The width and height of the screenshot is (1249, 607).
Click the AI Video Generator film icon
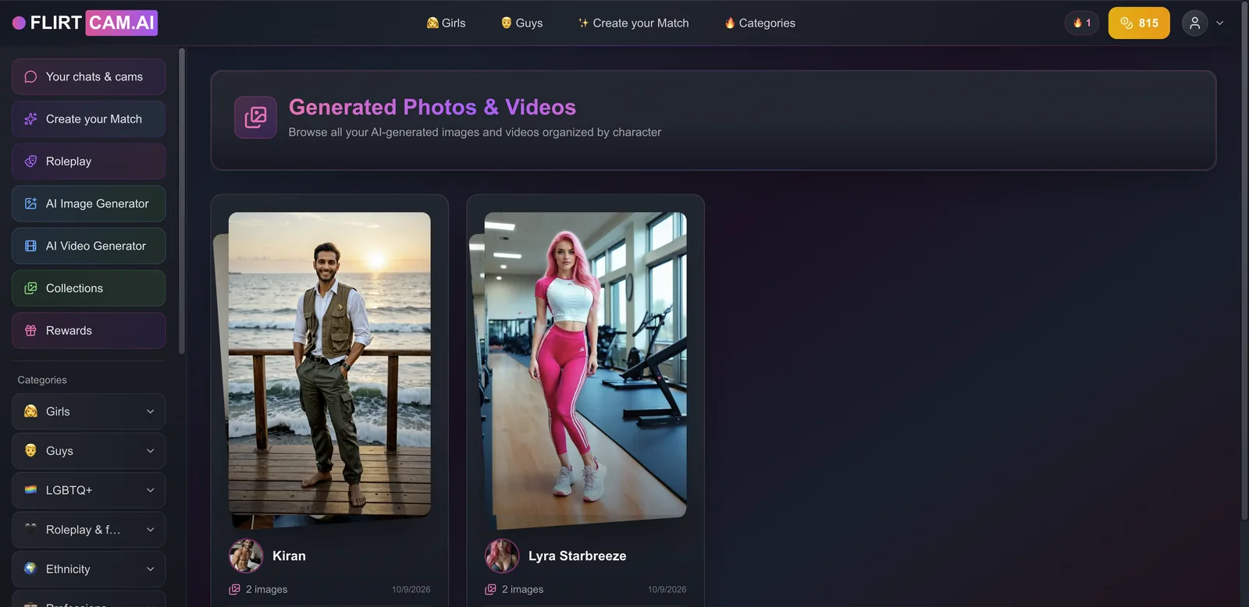coord(30,246)
